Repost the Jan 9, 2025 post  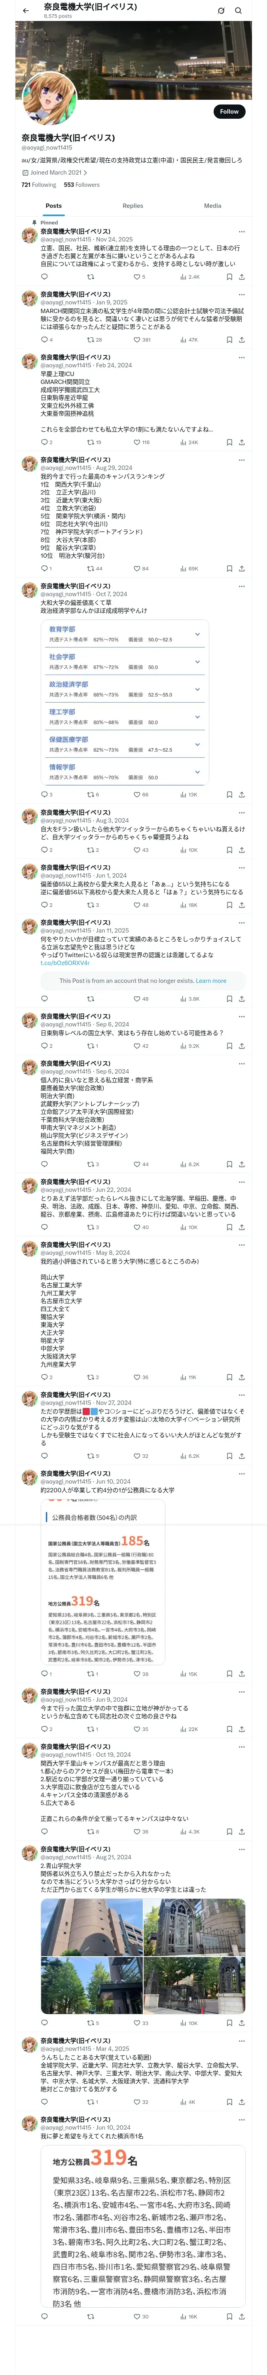click(90, 339)
